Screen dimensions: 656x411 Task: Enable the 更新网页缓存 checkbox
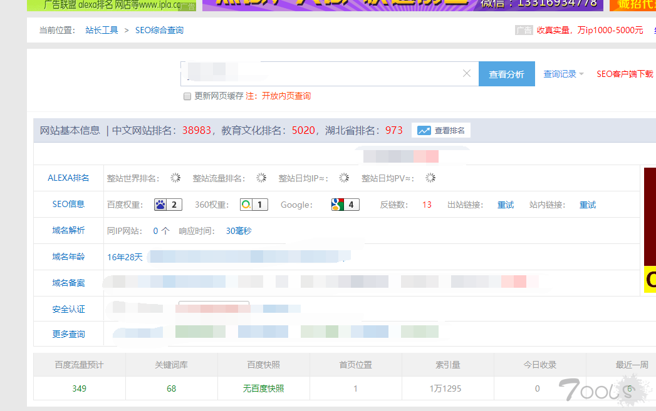[x=187, y=96]
